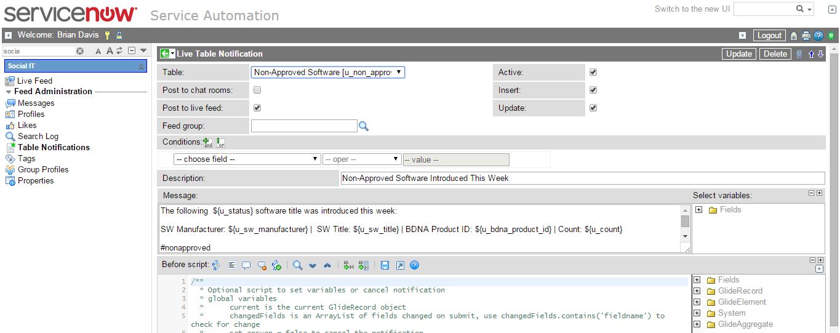The height and width of the screenshot is (333, 840).
Task: Click the replace all icon in script toolbar
Action: 364,265
